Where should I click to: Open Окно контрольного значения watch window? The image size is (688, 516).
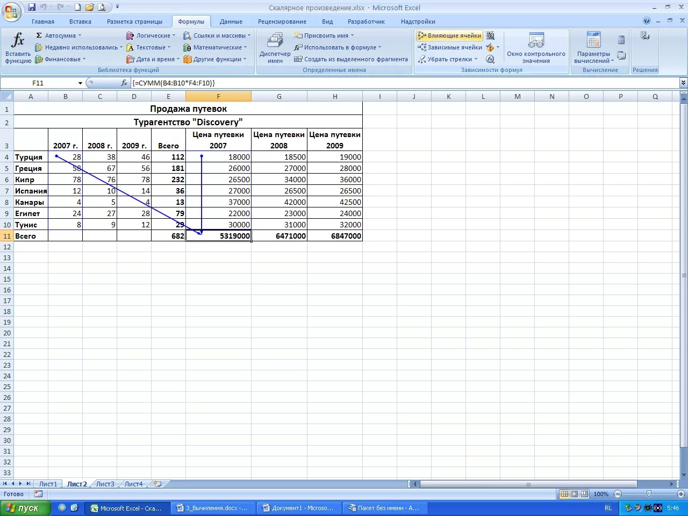[x=536, y=48]
